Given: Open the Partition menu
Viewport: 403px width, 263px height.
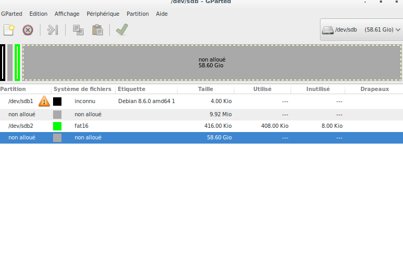Looking at the screenshot, I should [x=138, y=14].
